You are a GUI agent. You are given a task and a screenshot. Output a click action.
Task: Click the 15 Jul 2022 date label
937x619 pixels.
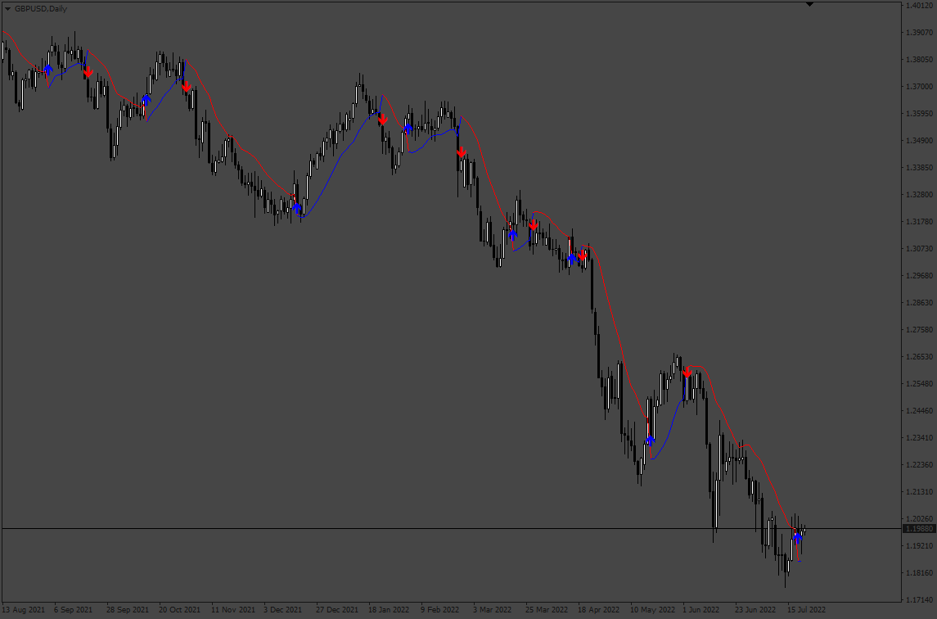[x=807, y=610]
